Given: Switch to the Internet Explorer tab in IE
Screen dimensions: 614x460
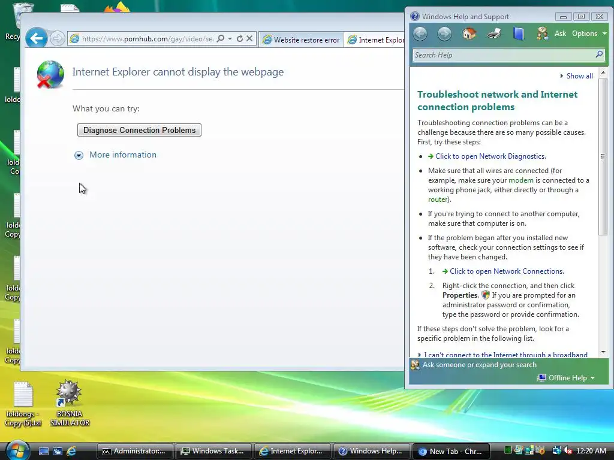Looking at the screenshot, I should 375,40.
